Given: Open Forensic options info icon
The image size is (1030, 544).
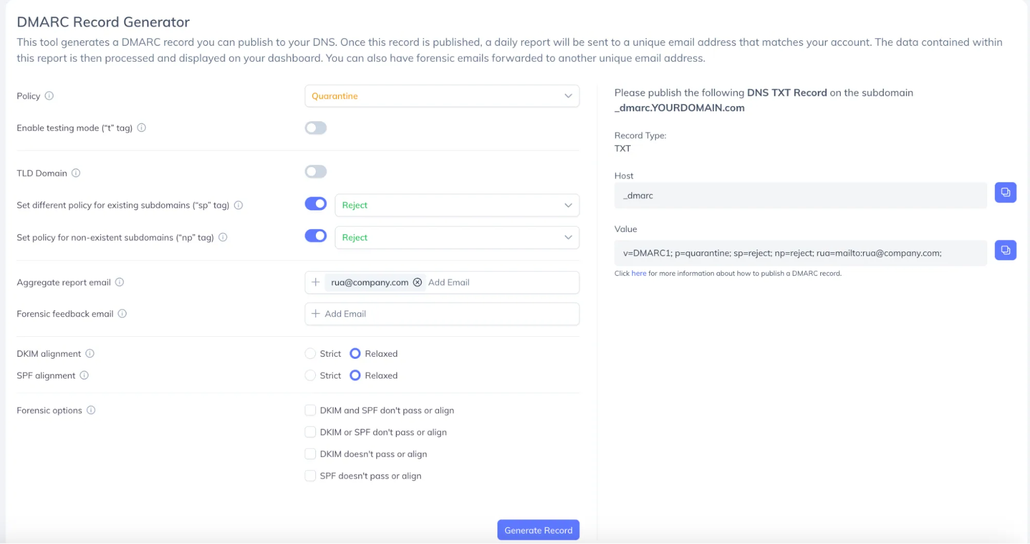Looking at the screenshot, I should (91, 410).
